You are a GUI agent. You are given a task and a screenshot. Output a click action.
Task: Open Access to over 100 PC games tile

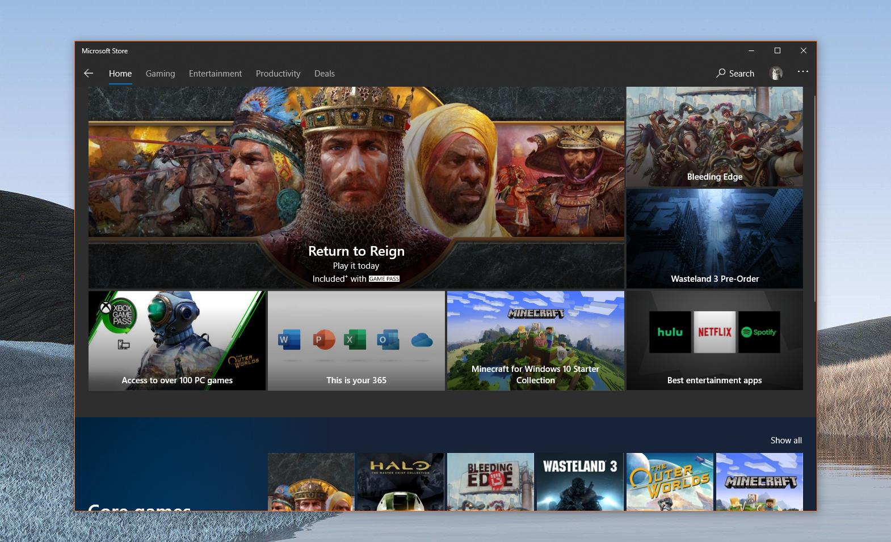coord(177,341)
